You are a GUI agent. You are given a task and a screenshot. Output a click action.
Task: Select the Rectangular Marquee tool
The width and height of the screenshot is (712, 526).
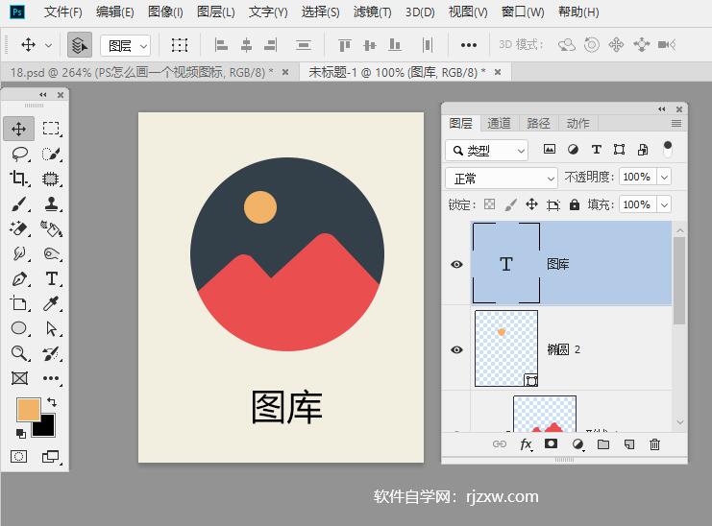point(51,129)
